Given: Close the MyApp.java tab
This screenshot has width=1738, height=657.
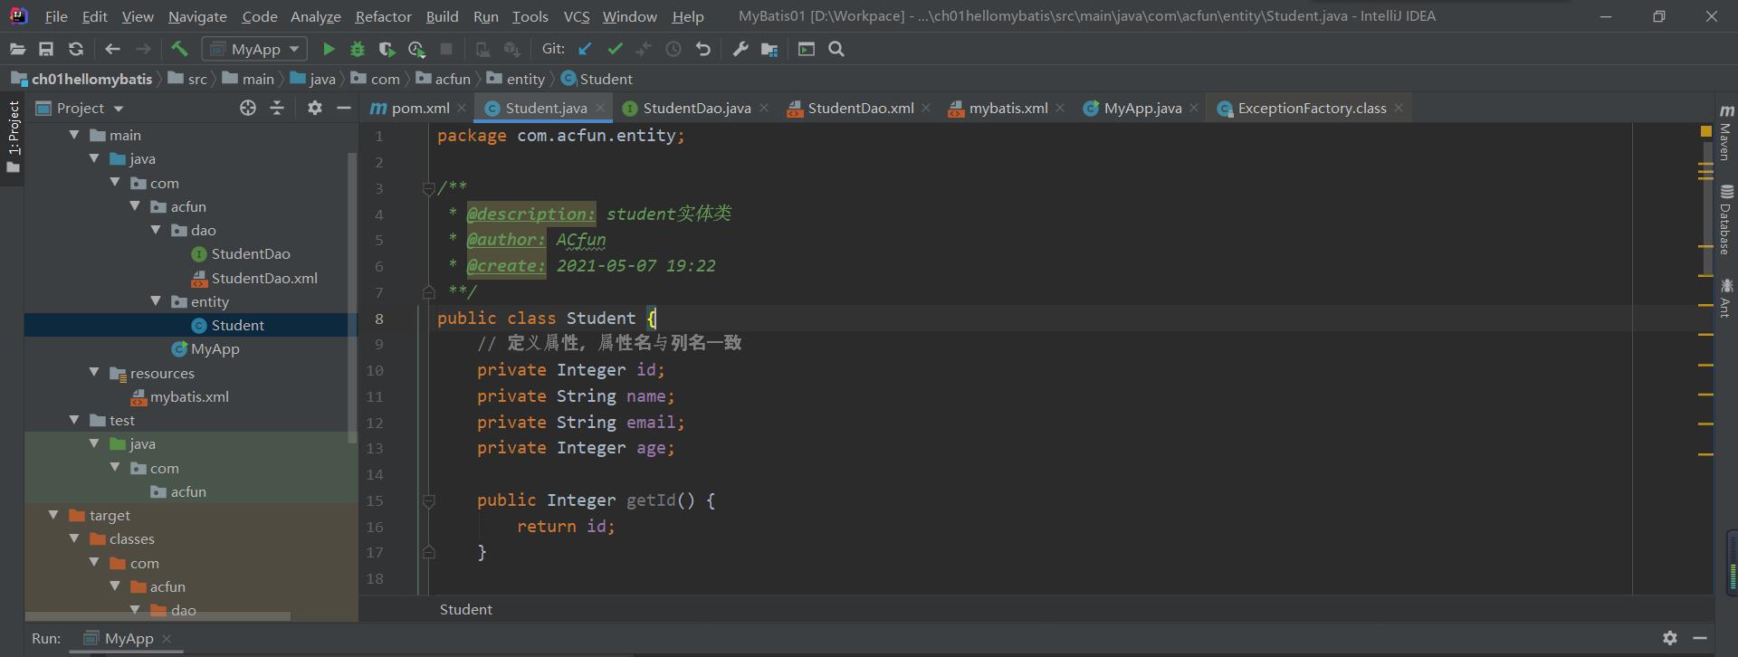Looking at the screenshot, I should pos(1194,108).
